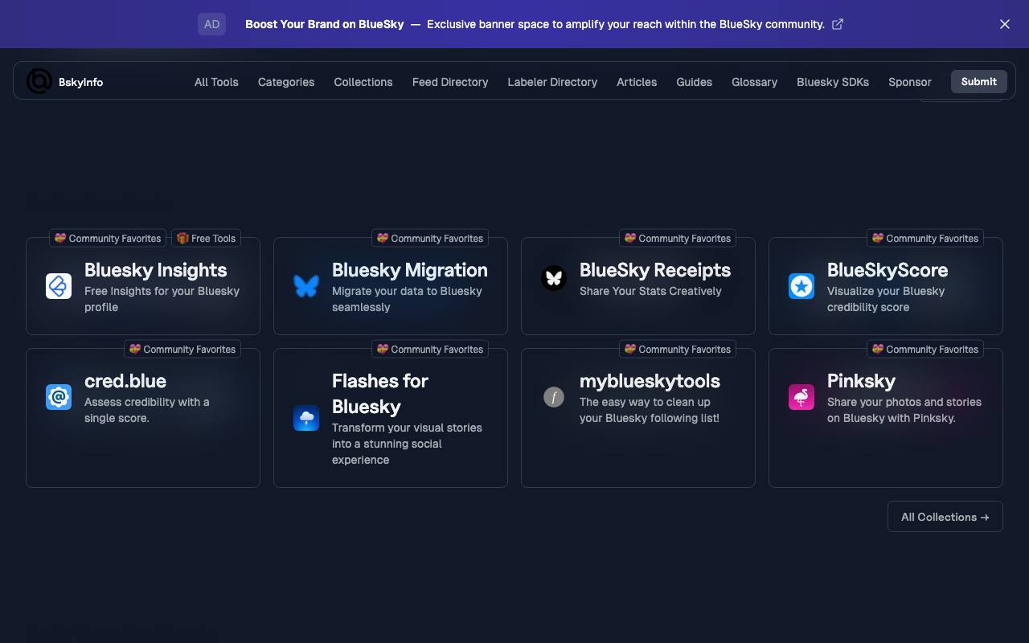Click 'Share your photos and stories' description
Viewport: 1029px width, 643px height.
point(904,410)
